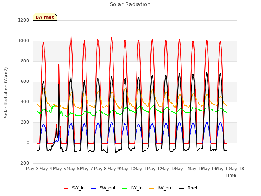Click the Solar Radiation (W/m2) y-axis label

point(6,93)
